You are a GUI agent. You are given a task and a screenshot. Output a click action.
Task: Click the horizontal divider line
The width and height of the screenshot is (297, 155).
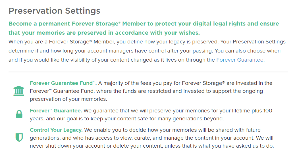[148, 72]
